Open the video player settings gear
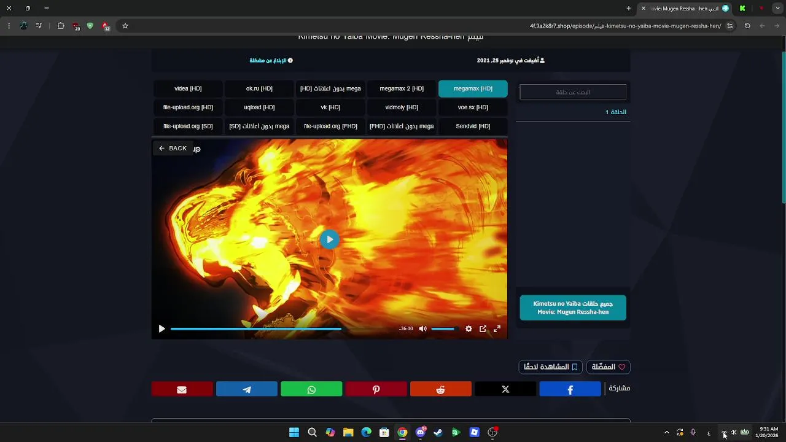Viewport: 786px width, 442px height. click(469, 329)
